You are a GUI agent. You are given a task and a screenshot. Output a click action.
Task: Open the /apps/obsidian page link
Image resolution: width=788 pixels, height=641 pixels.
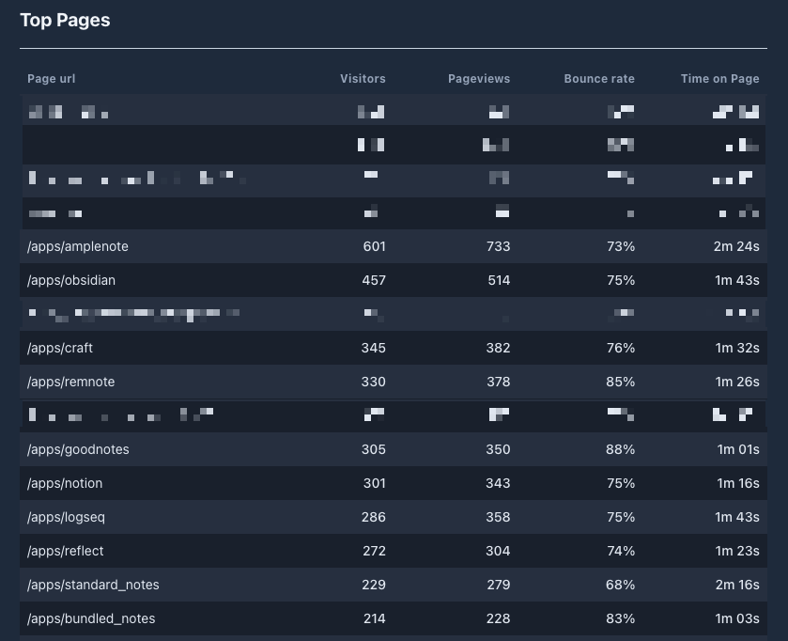pos(71,280)
